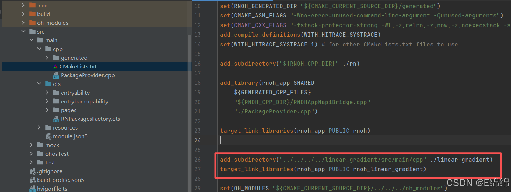Click line number 26 in the gutter
Image resolution: width=511 pixels, height=192 pixels.
pos(198,160)
